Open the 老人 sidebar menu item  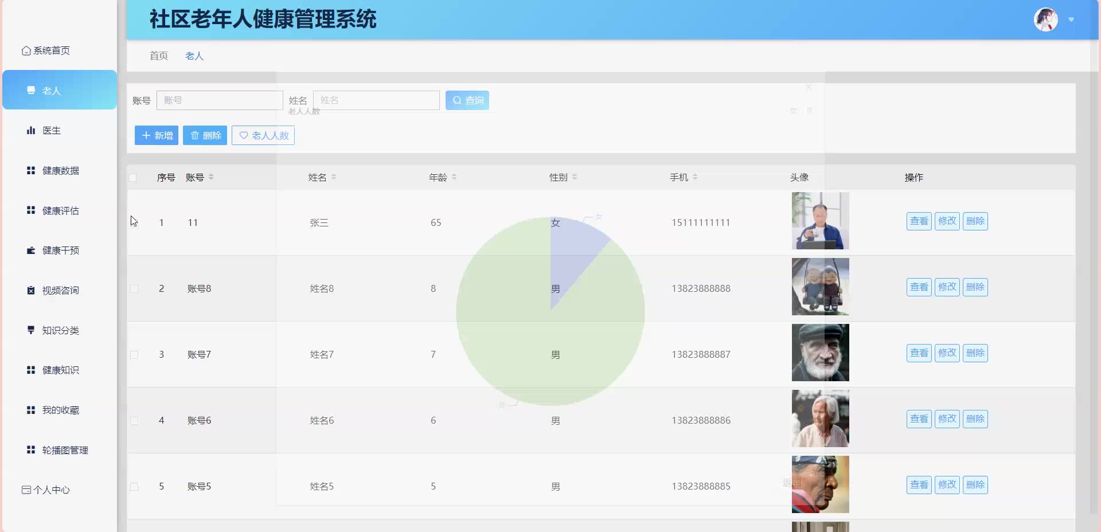[x=60, y=90]
